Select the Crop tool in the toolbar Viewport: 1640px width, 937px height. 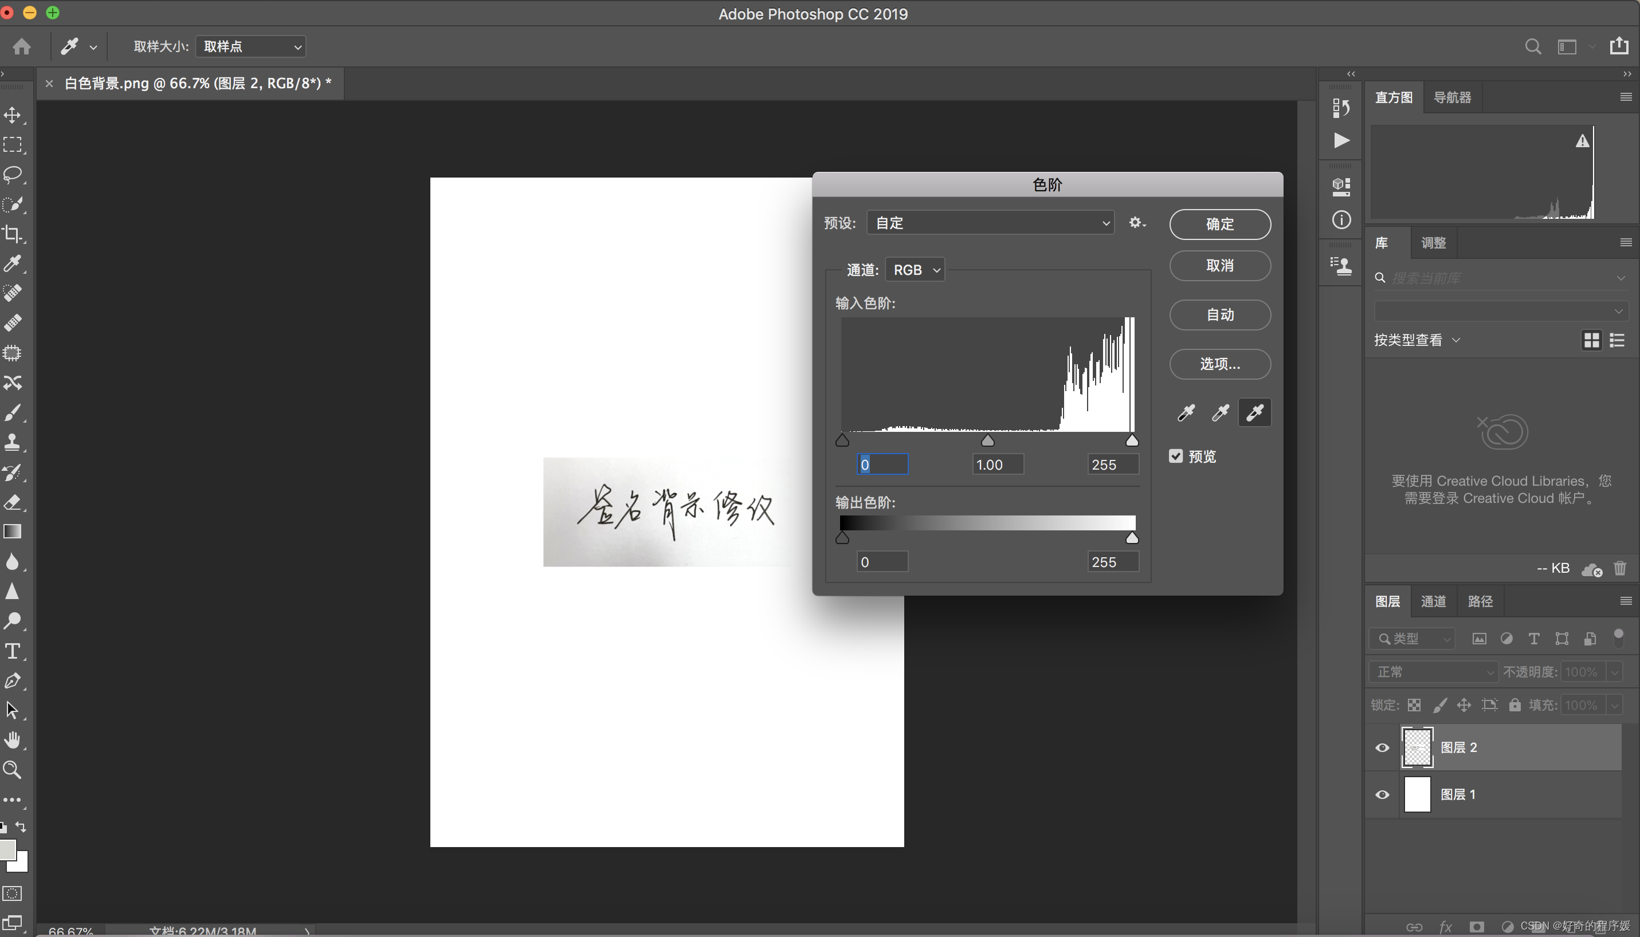click(12, 234)
